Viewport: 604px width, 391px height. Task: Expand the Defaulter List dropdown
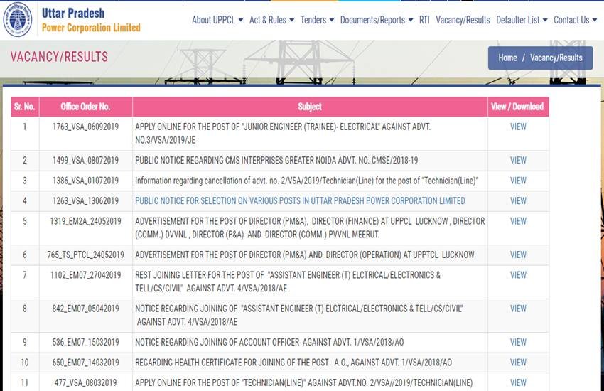pos(522,20)
